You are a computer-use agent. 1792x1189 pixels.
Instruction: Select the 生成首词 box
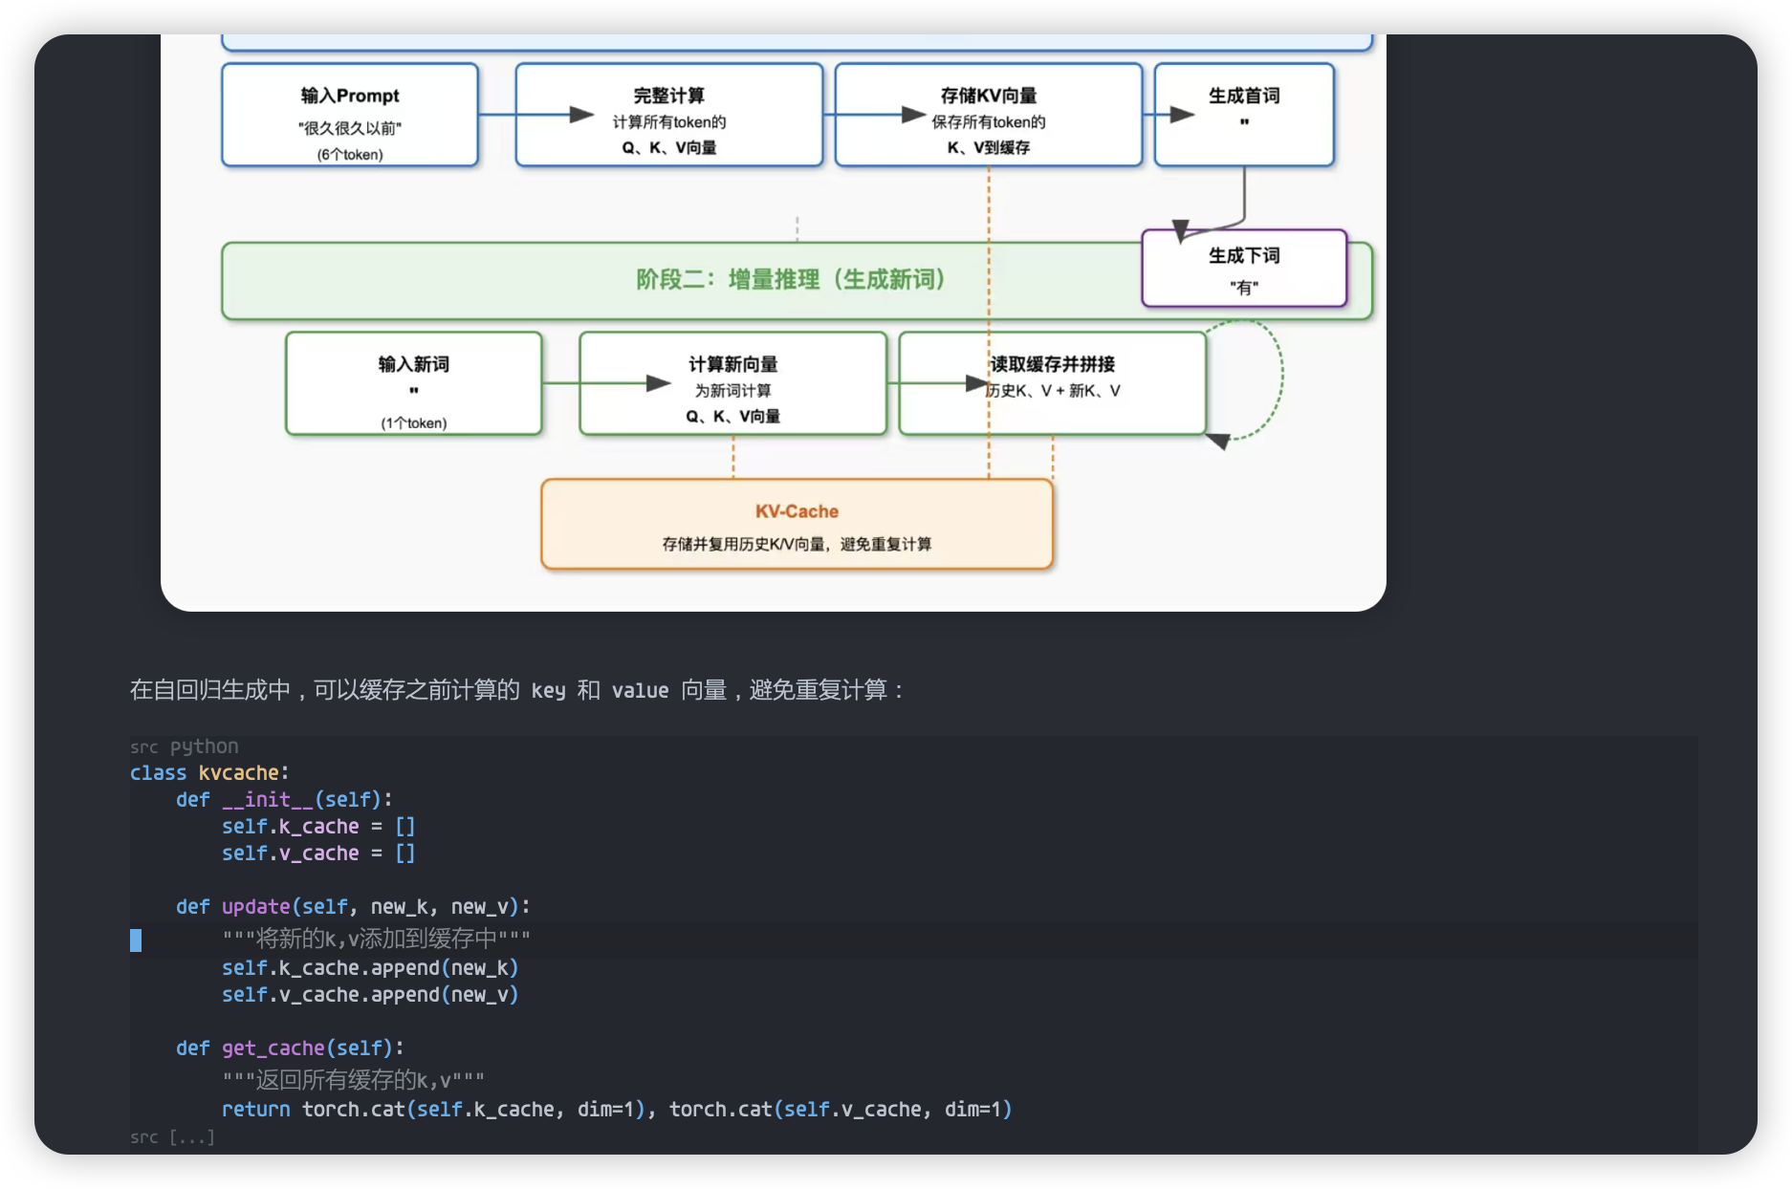1243,116
